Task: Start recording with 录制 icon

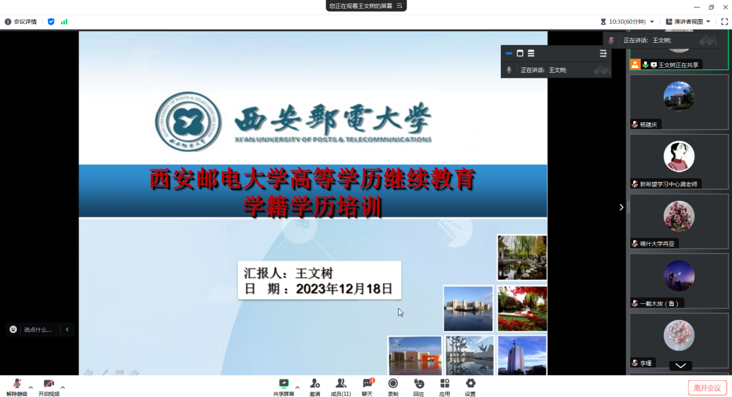Action: 393,387
